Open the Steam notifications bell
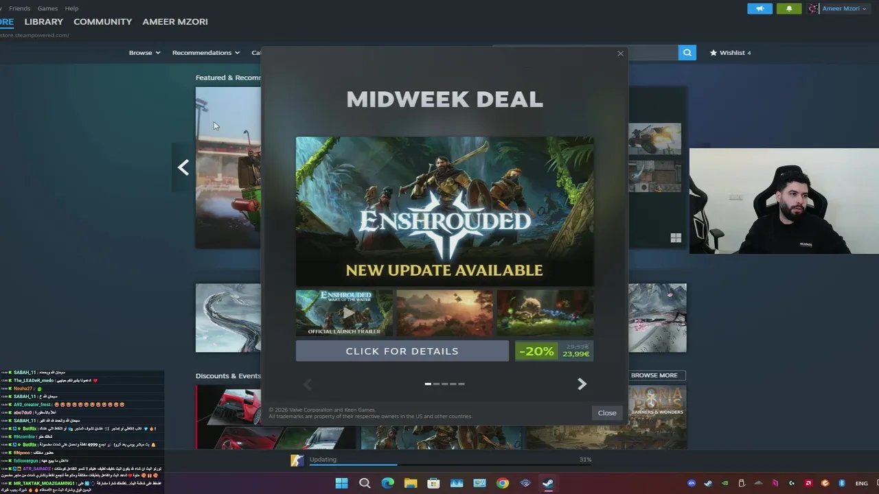 point(789,9)
